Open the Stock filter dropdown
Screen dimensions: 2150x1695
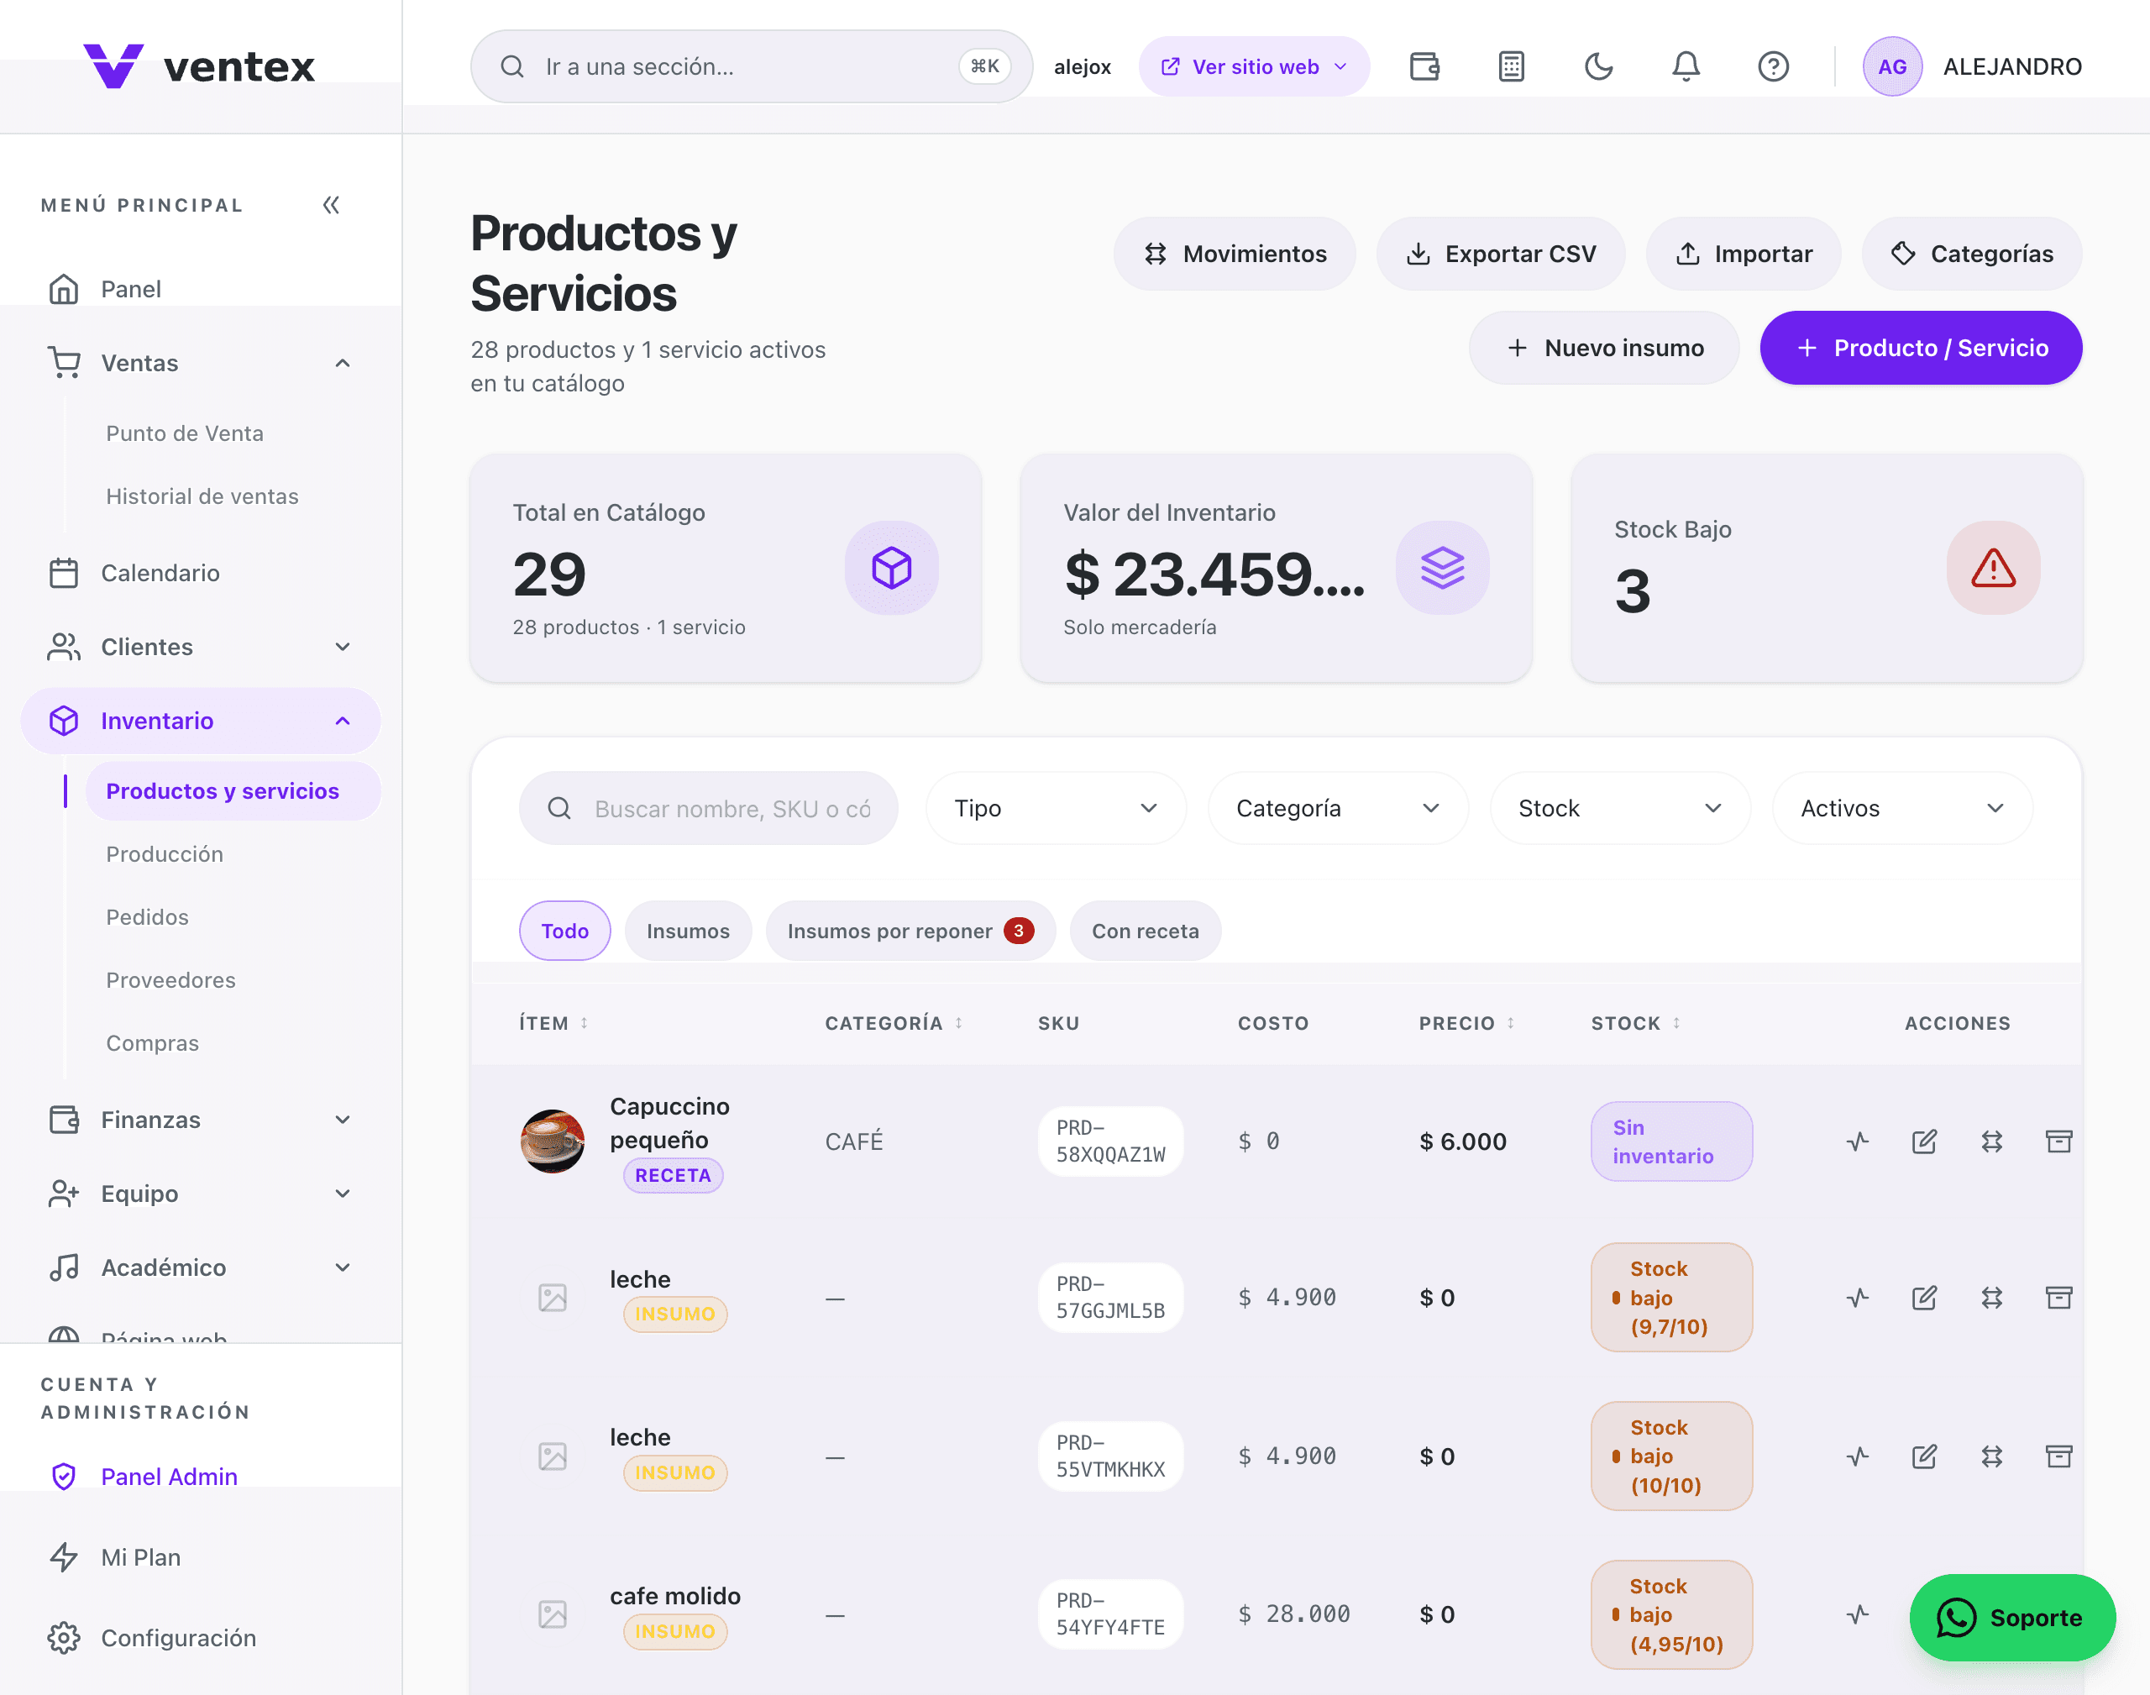(1619, 808)
